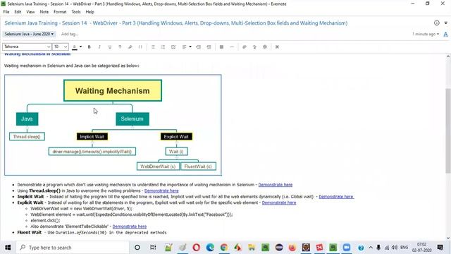Toggle bold formatting in the toolbar
451x254 pixels.
(x=89, y=47)
